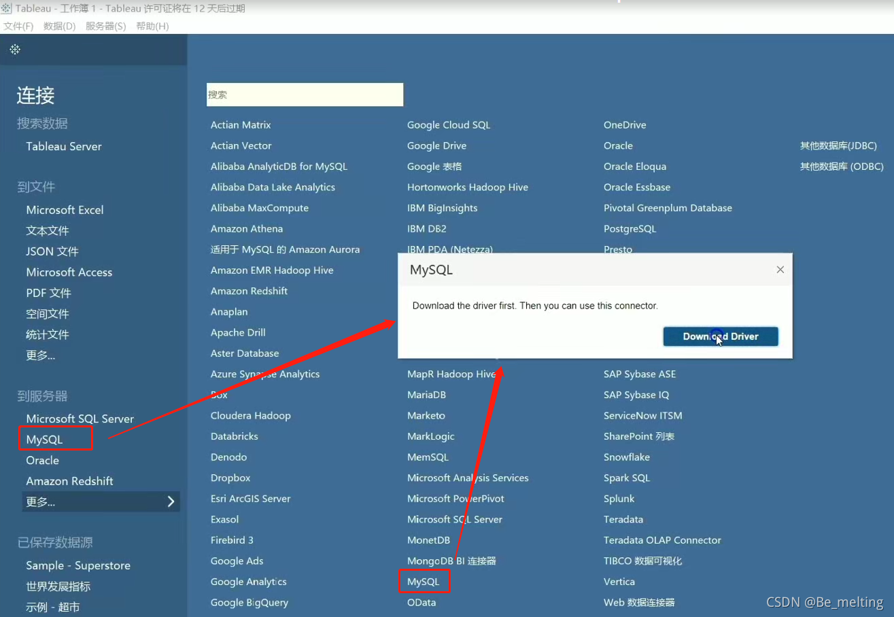Select PostgreSQL connector
Viewport: 894px width, 617px height.
(x=630, y=229)
